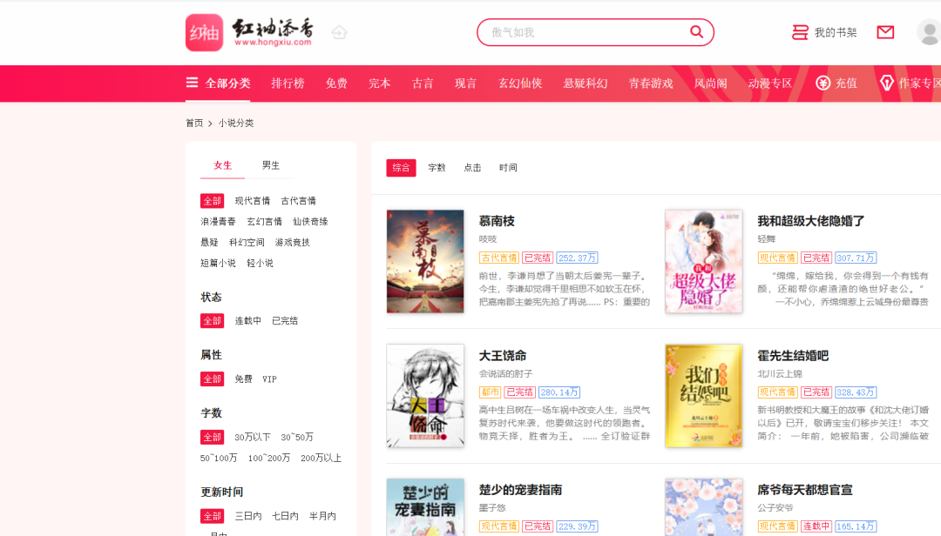This screenshot has width=941, height=536.
Task: Click the search magnifier icon
Action: 696,32
